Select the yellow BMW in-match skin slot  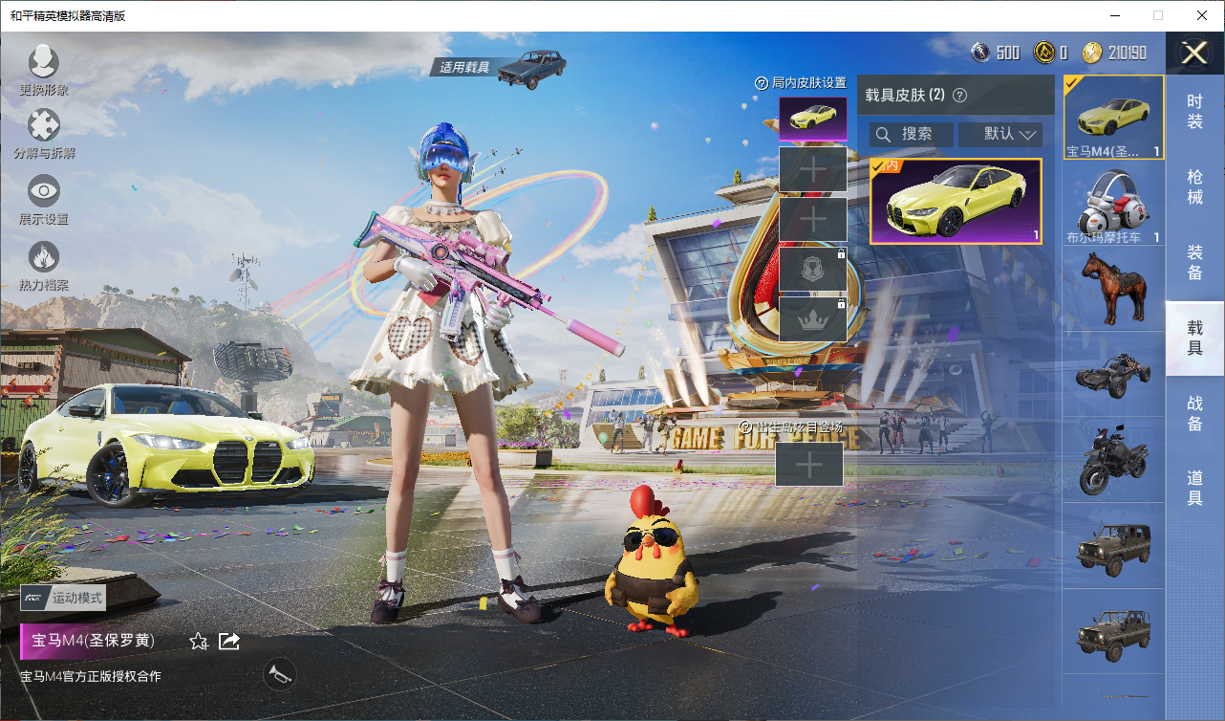(x=813, y=119)
